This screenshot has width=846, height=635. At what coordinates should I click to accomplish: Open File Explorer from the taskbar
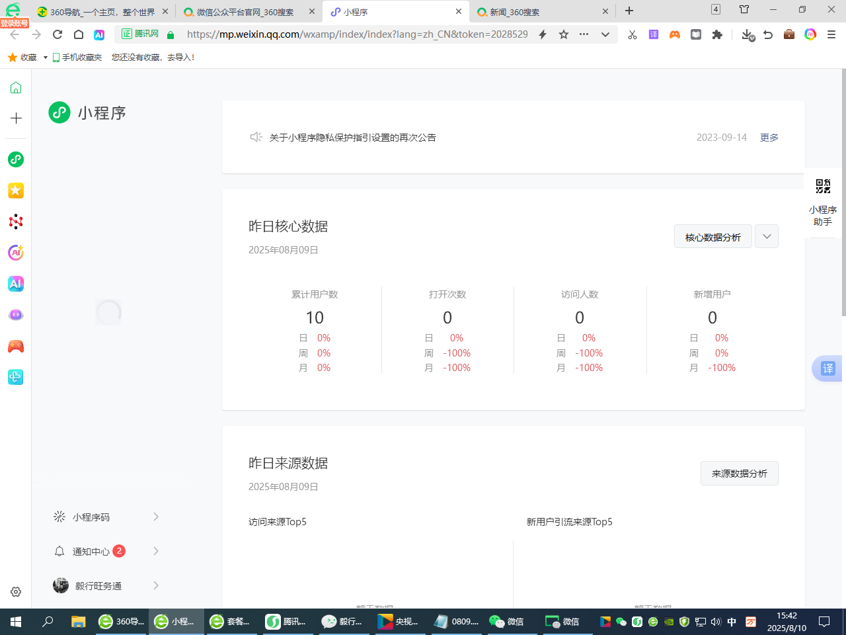click(79, 622)
